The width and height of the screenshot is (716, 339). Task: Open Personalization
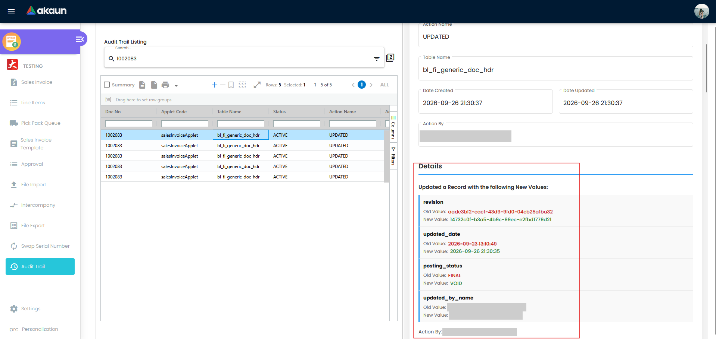[x=40, y=329]
